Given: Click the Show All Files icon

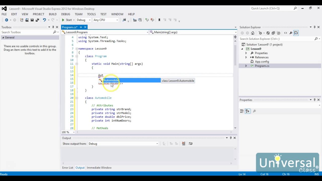Looking at the screenshot, I should pyautogui.click(x=278, y=33).
